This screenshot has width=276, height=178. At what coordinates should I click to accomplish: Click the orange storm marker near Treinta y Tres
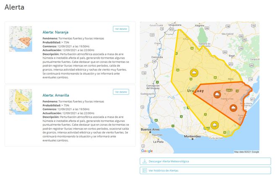pyautogui.click(x=218, y=95)
